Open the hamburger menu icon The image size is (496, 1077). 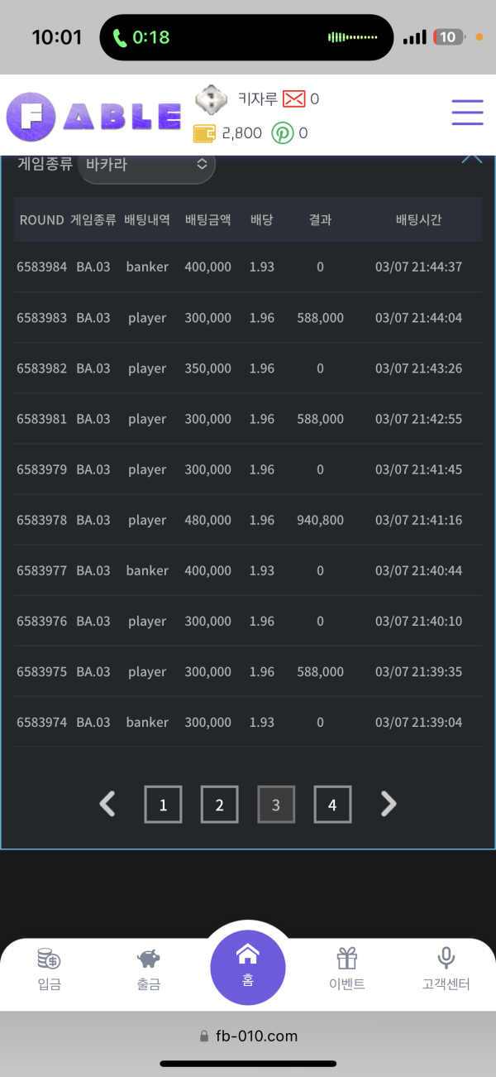467,113
